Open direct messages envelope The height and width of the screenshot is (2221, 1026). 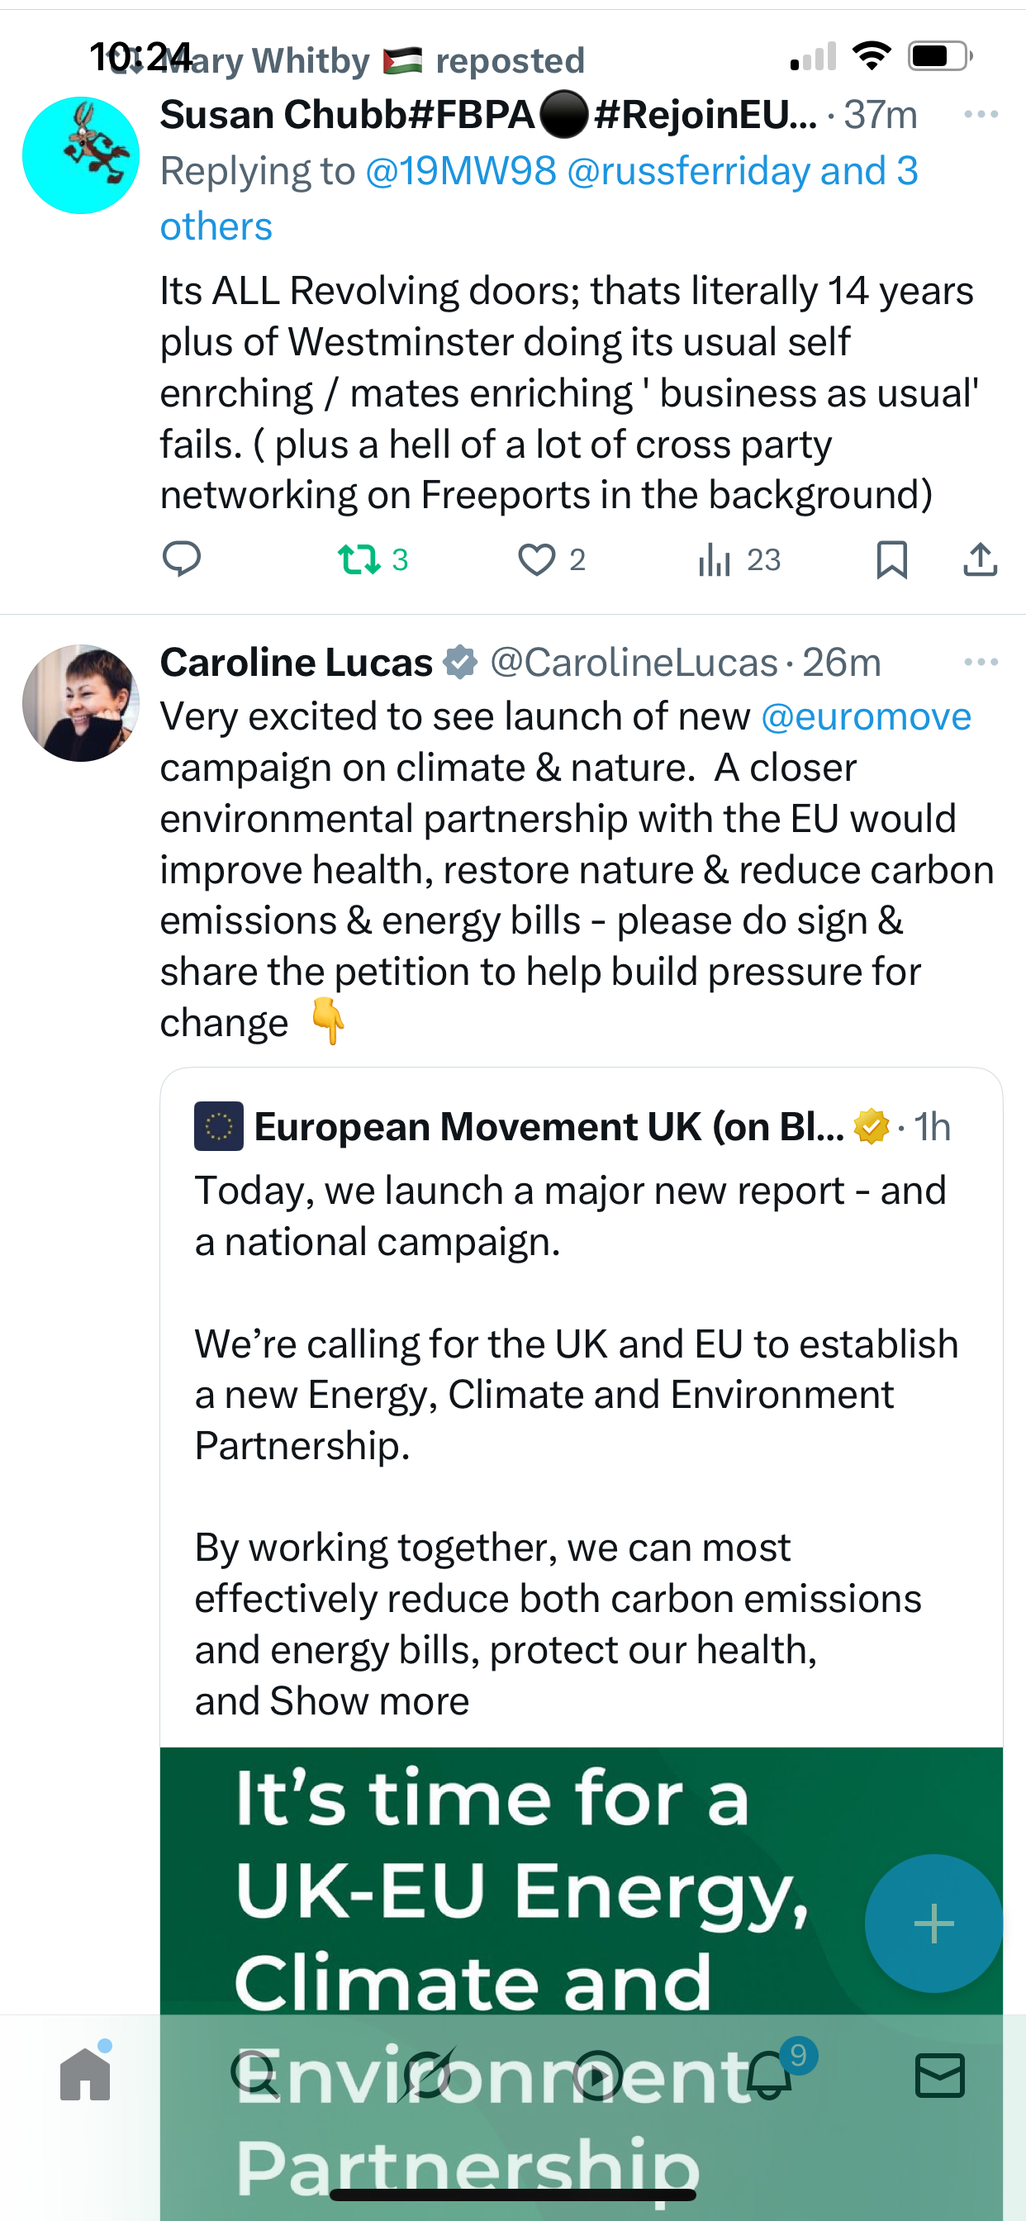click(940, 2075)
